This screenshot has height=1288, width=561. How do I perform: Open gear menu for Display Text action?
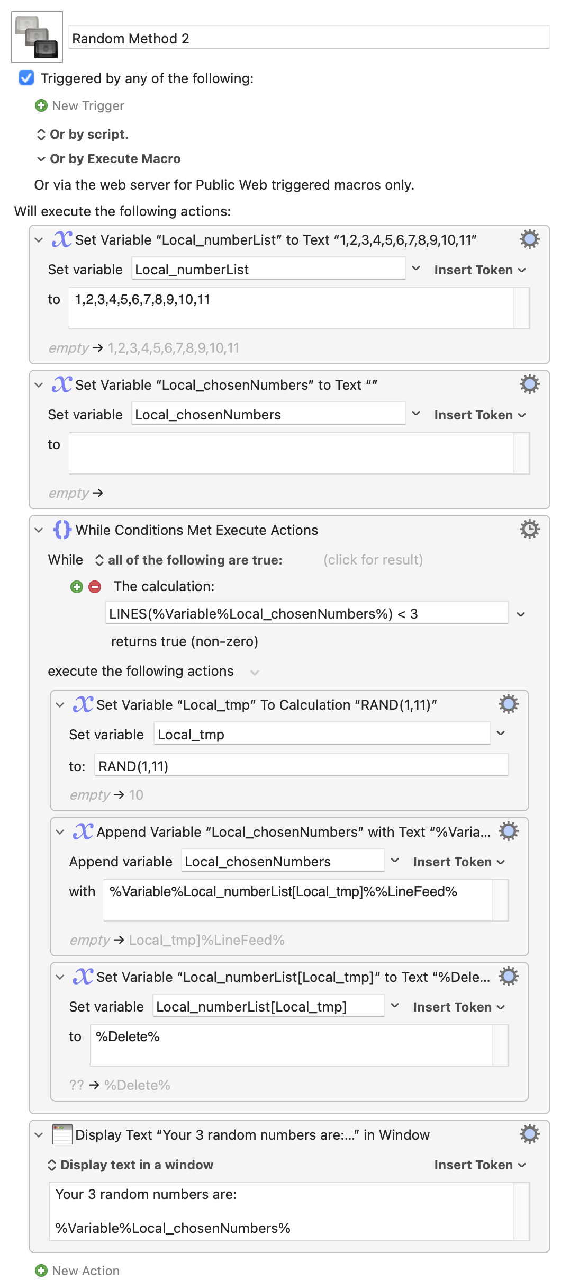click(529, 1134)
